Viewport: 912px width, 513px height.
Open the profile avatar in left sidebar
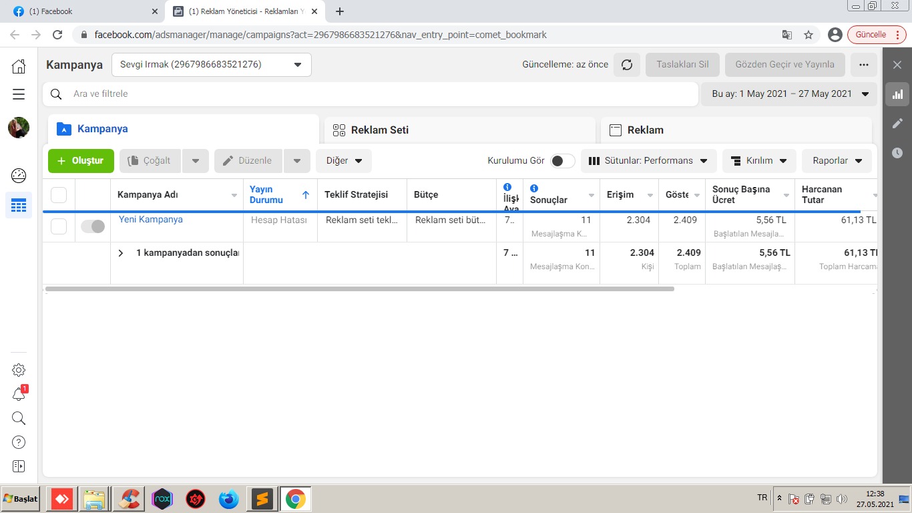(x=19, y=128)
